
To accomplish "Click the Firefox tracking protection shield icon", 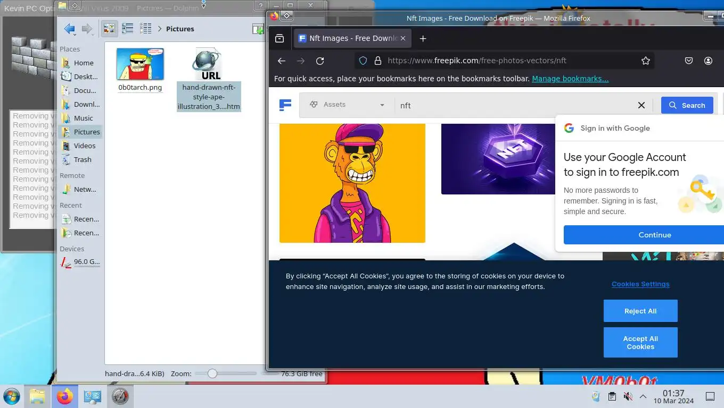I will (363, 61).
